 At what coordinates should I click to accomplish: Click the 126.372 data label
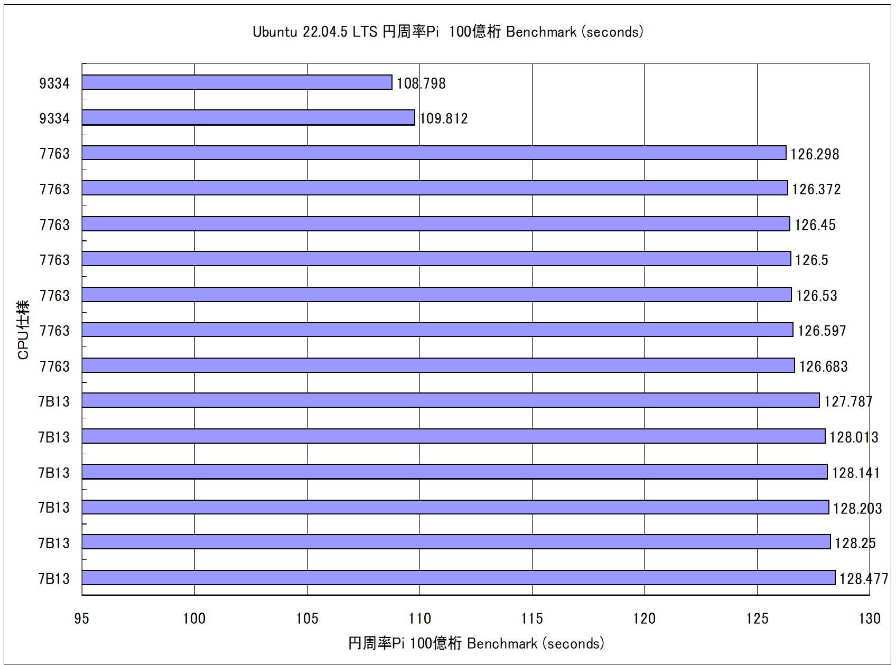point(816,189)
